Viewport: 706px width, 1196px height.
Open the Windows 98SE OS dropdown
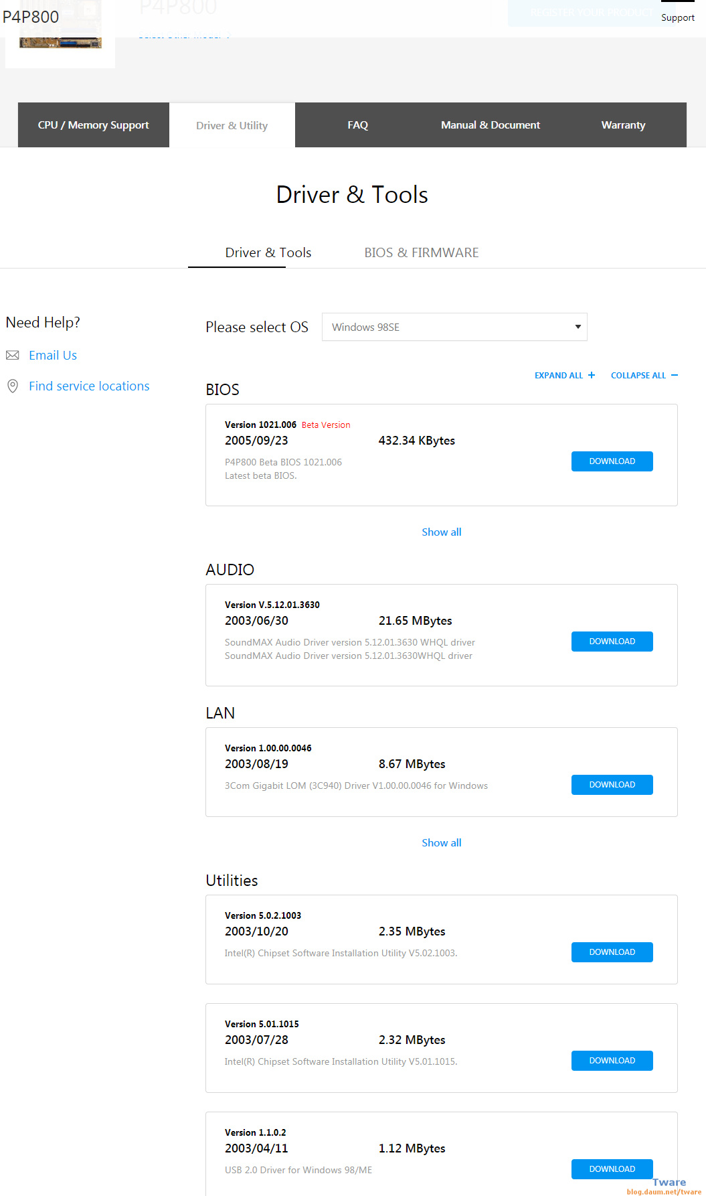[454, 327]
